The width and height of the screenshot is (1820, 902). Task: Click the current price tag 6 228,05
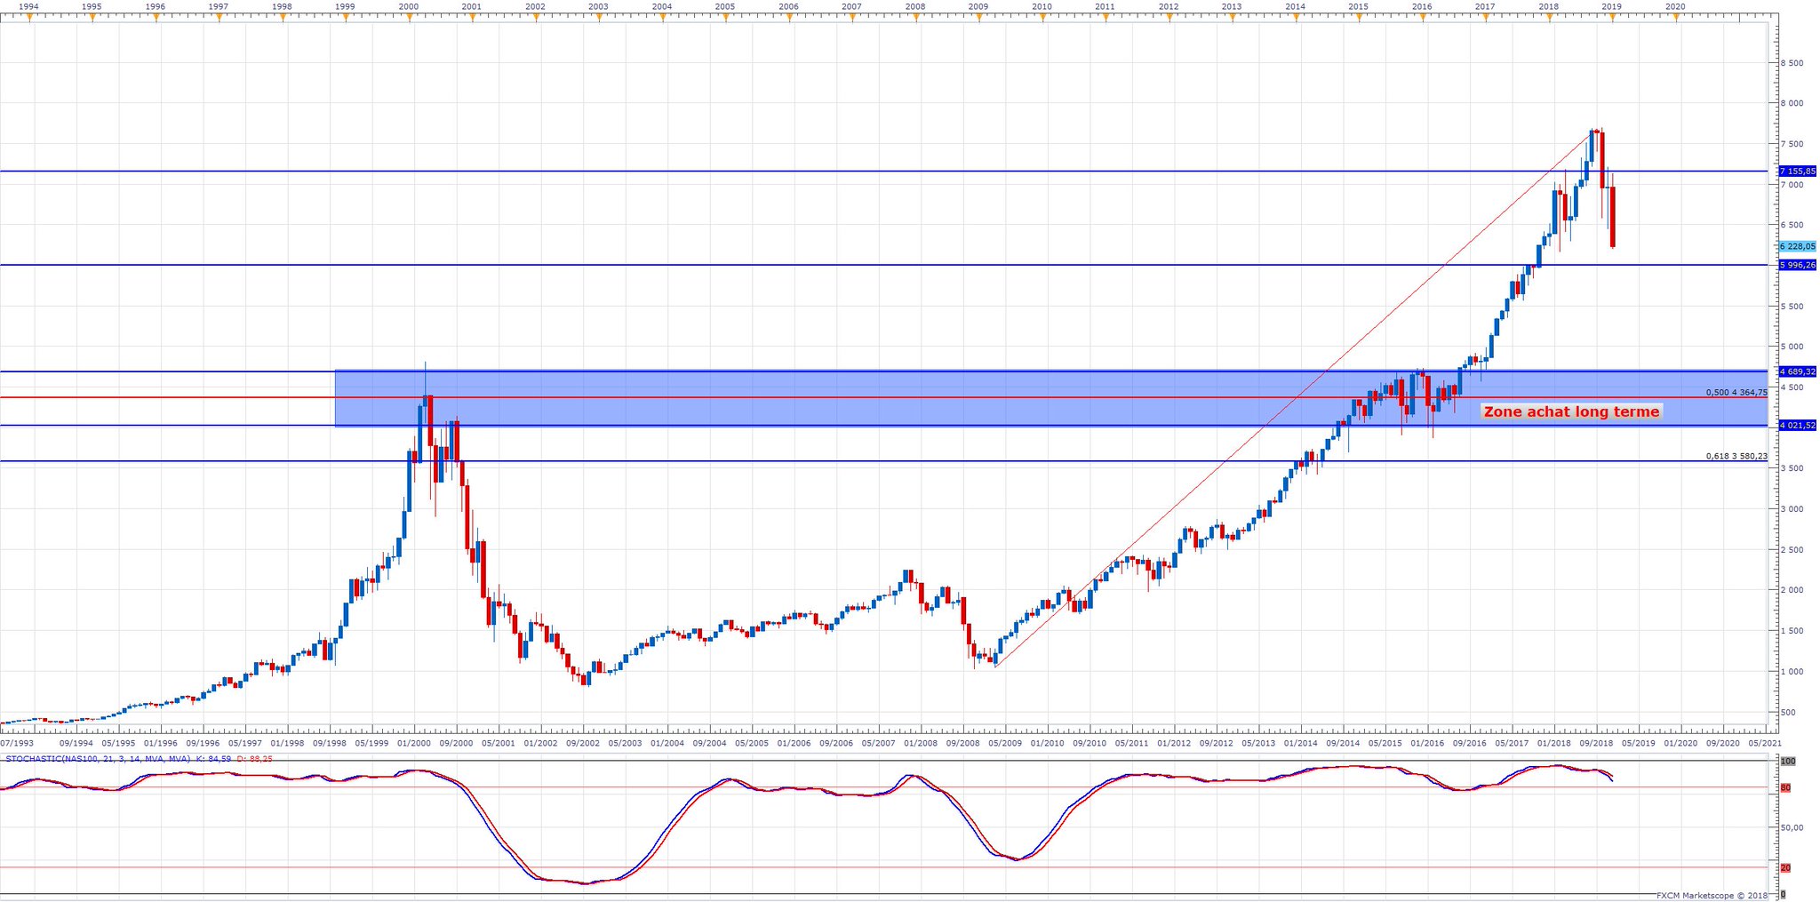click(1798, 246)
